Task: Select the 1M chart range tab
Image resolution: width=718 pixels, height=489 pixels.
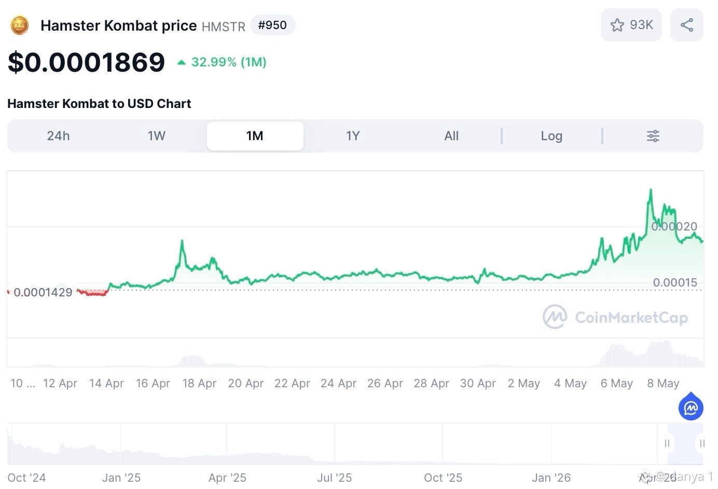Action: click(x=255, y=136)
